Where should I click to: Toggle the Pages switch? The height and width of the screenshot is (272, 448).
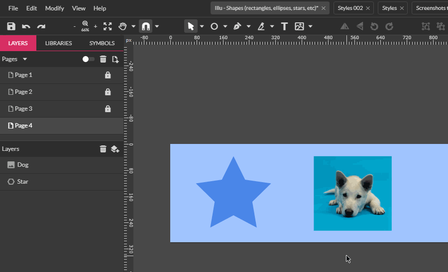coord(88,59)
